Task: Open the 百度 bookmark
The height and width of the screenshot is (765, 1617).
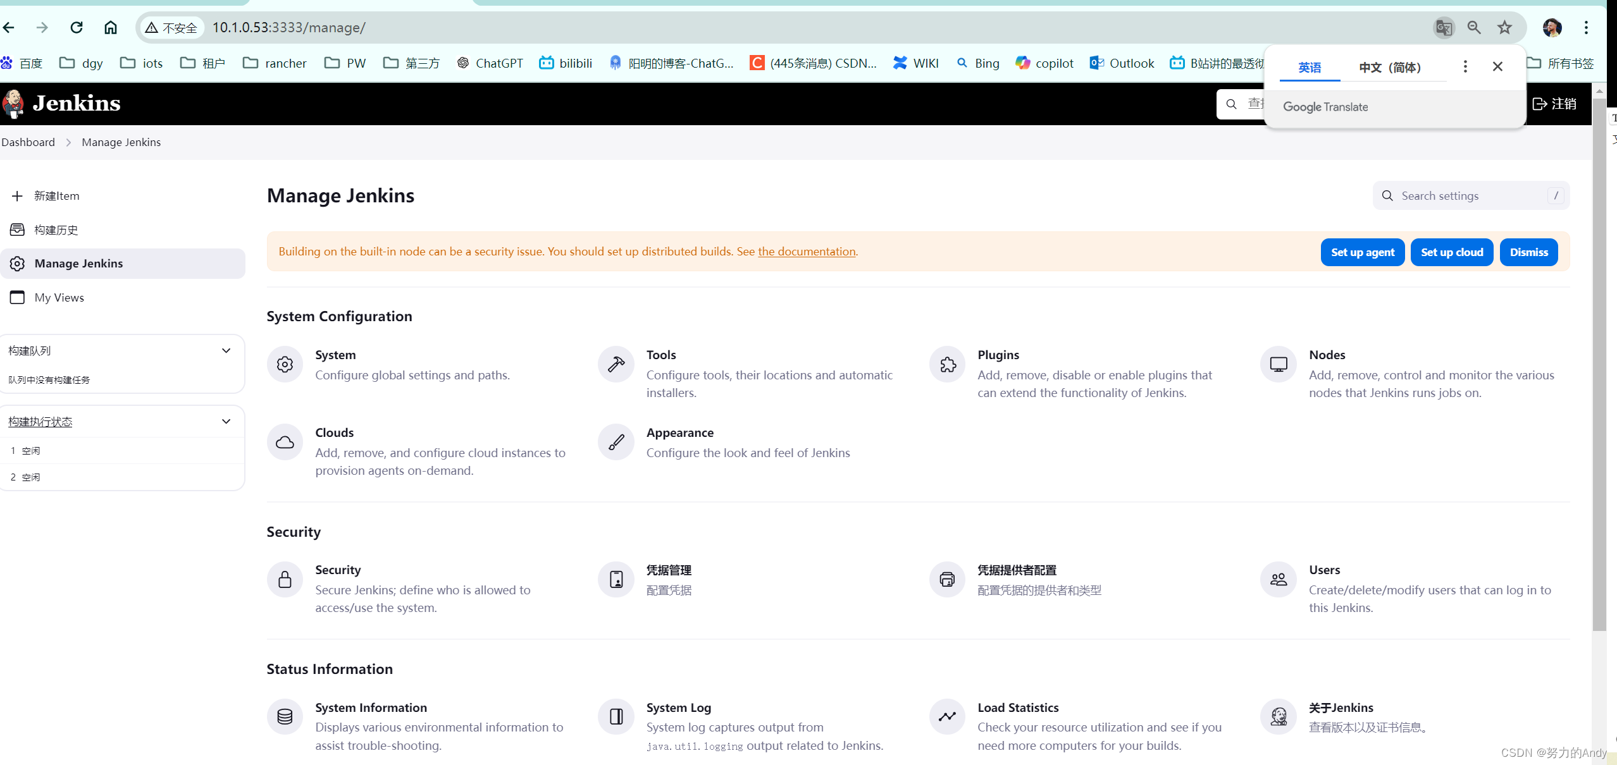Action: pyautogui.click(x=22, y=63)
